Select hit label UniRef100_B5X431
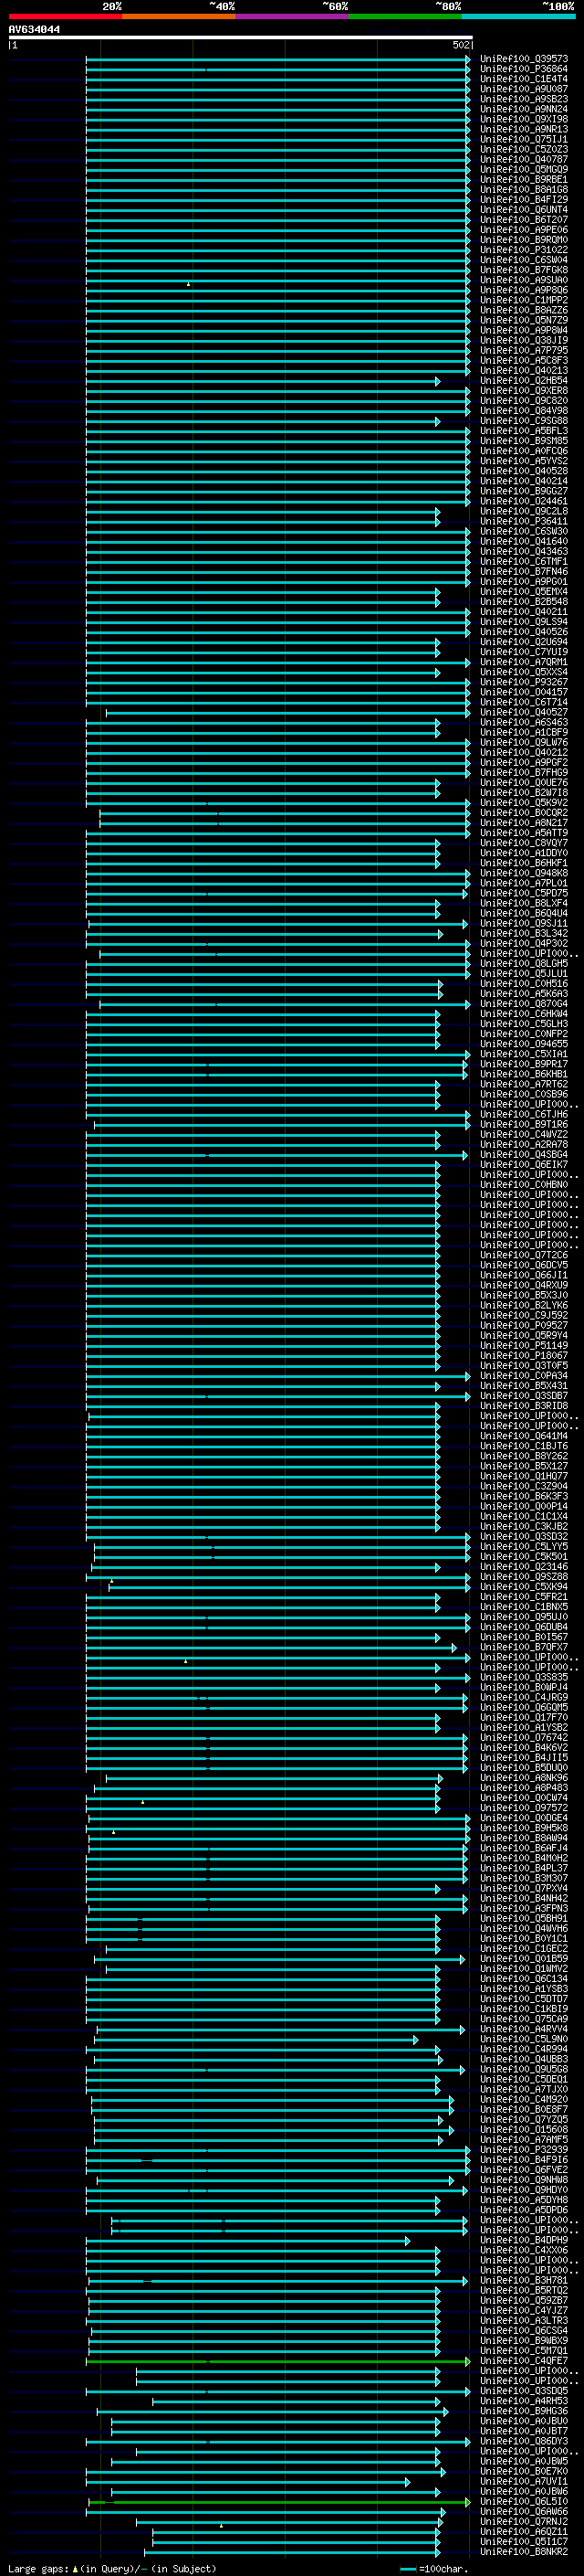This screenshot has height=2576, width=584. click(x=524, y=1385)
